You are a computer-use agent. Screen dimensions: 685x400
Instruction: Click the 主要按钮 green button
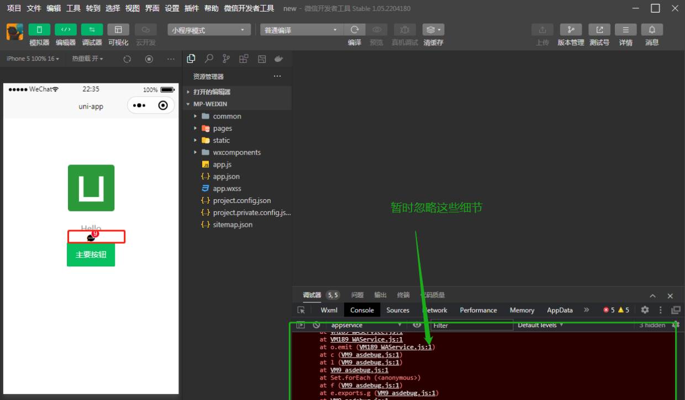click(91, 255)
